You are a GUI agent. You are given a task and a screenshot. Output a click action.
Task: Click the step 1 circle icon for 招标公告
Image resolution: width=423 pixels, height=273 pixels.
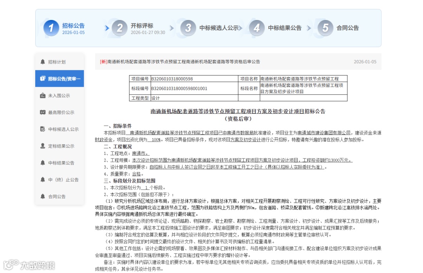pyautogui.click(x=51, y=28)
